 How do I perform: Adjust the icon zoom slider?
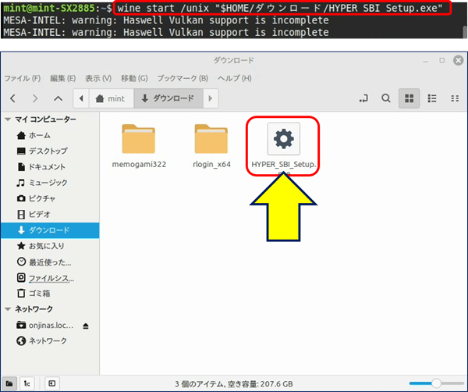(x=436, y=383)
